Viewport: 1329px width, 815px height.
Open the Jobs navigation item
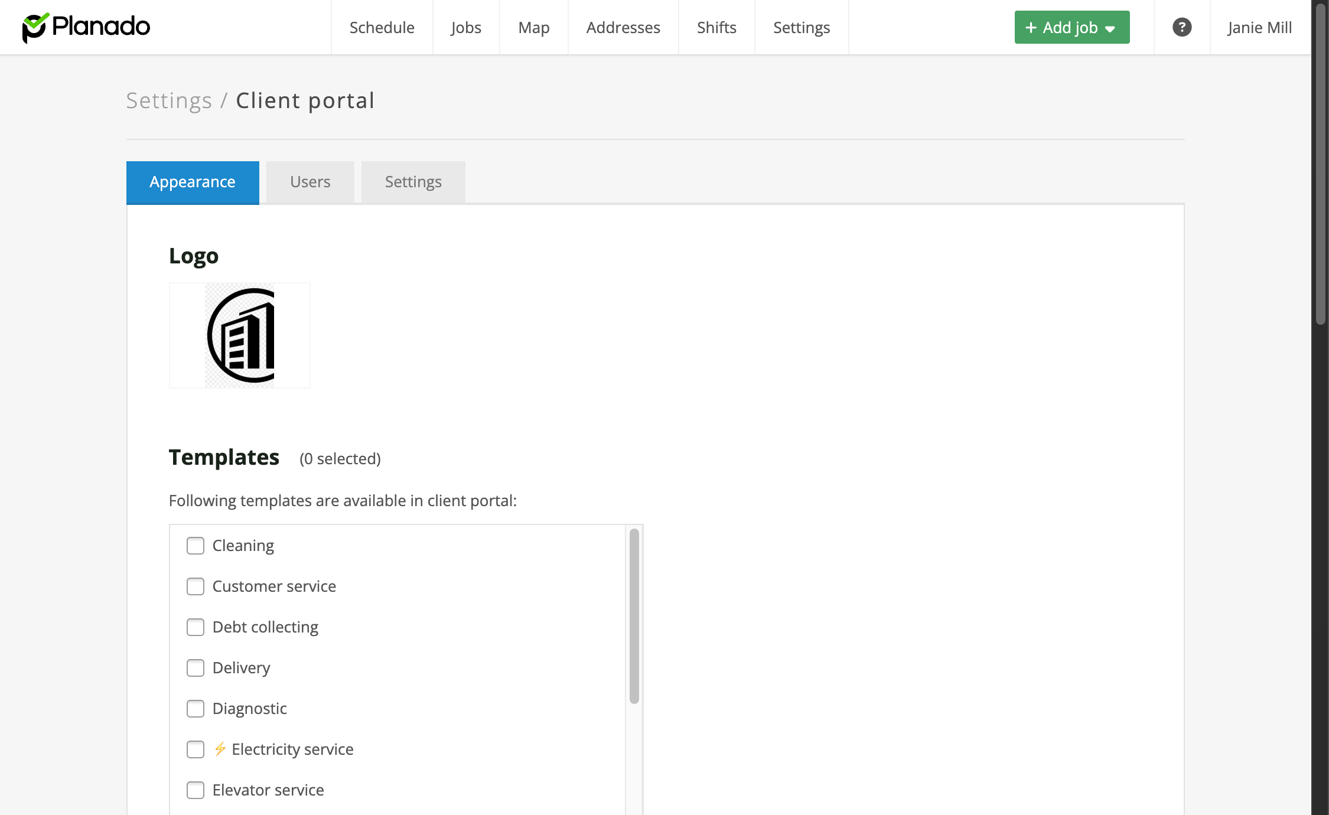click(x=466, y=28)
